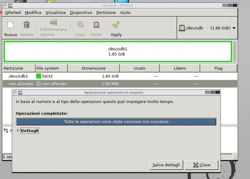Click the 1 operation status bar text
The height and width of the screenshot is (179, 250).
[7, 157]
